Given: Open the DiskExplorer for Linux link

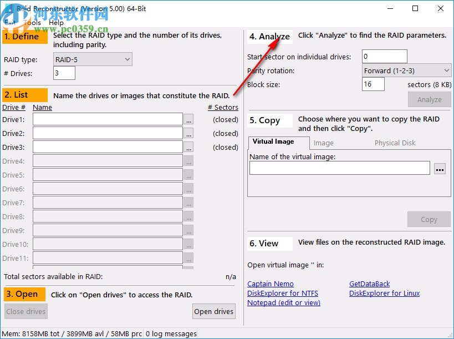Looking at the screenshot, I should (384, 293).
